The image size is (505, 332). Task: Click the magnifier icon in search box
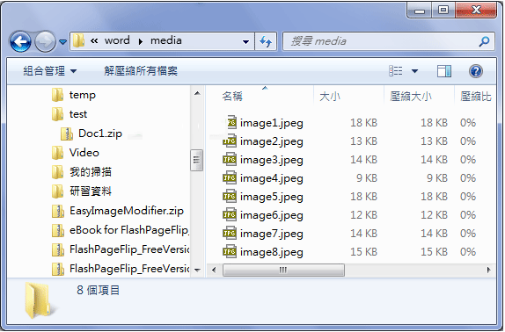point(484,41)
